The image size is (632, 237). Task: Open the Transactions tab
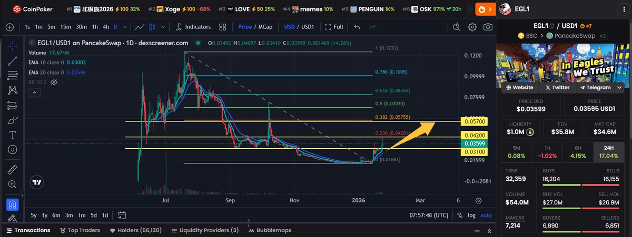(x=27, y=230)
